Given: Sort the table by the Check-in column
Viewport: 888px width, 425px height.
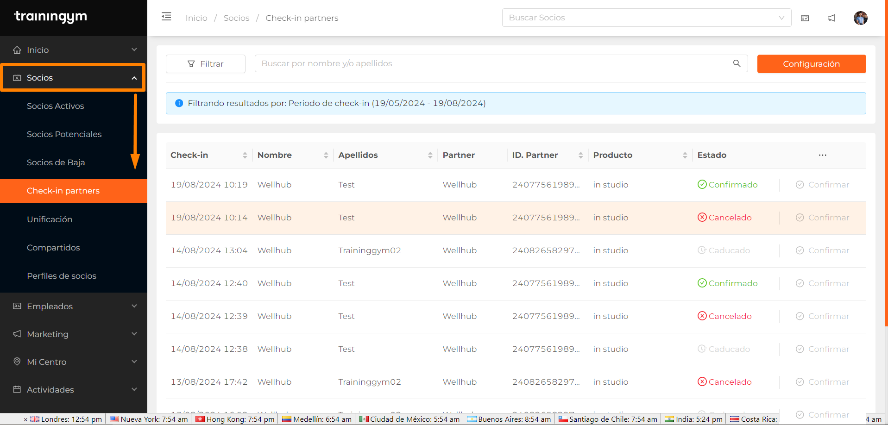Looking at the screenshot, I should [246, 155].
